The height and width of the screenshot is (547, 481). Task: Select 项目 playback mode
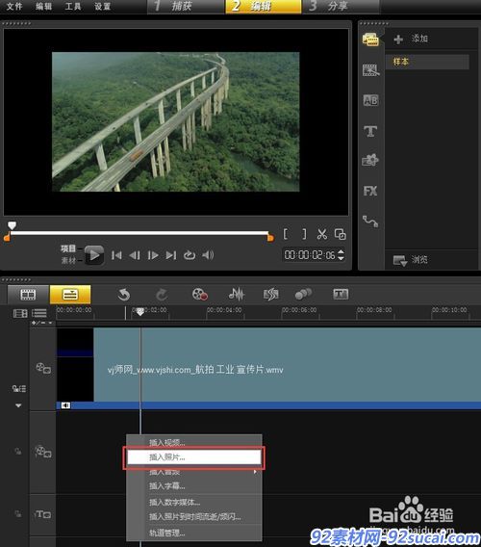(68, 248)
